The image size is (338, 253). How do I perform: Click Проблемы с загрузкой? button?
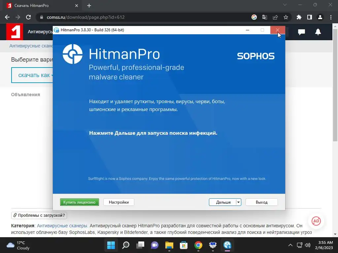pos(39,215)
